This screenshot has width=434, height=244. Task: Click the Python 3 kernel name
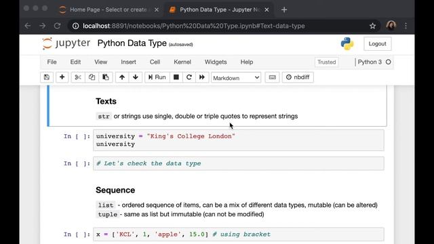click(x=370, y=62)
